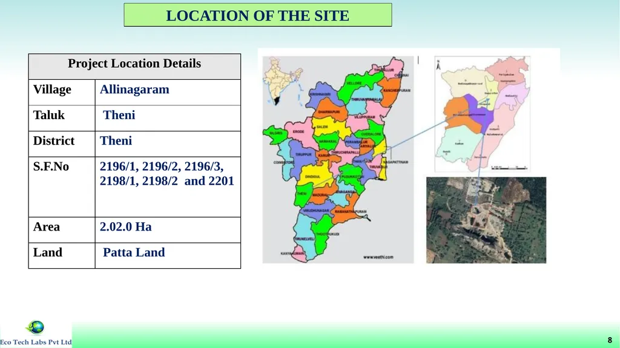This screenshot has height=348, width=620.
Task: Select the 'Patta Land' value
Action: (134, 253)
